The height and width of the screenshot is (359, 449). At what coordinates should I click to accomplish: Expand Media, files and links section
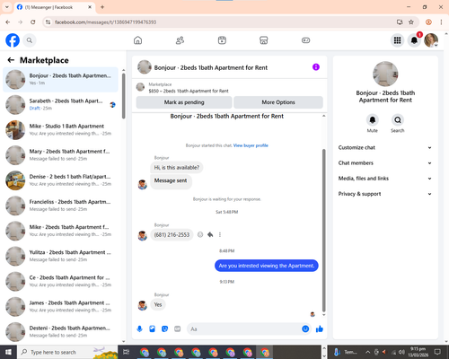coord(385,179)
